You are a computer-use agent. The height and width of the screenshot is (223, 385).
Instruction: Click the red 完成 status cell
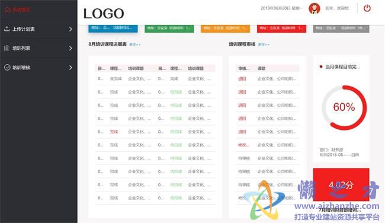(114, 132)
